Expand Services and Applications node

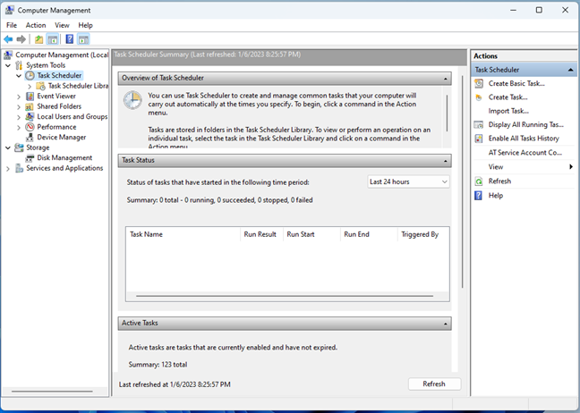click(8, 168)
